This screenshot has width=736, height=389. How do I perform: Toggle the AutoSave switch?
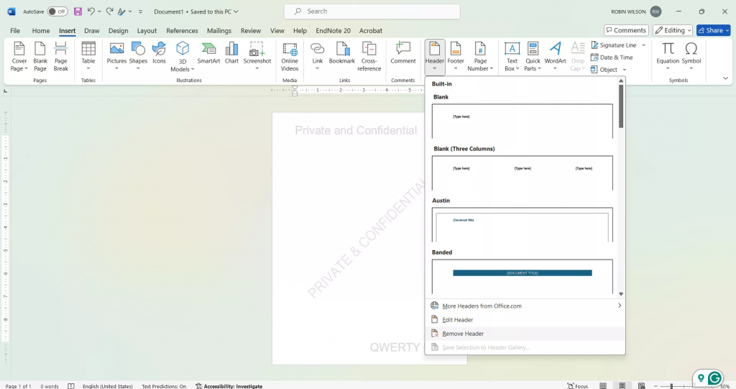[x=57, y=12]
